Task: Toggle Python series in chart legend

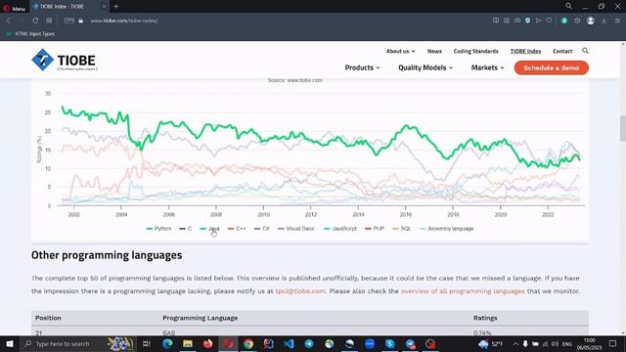Action: click(158, 229)
